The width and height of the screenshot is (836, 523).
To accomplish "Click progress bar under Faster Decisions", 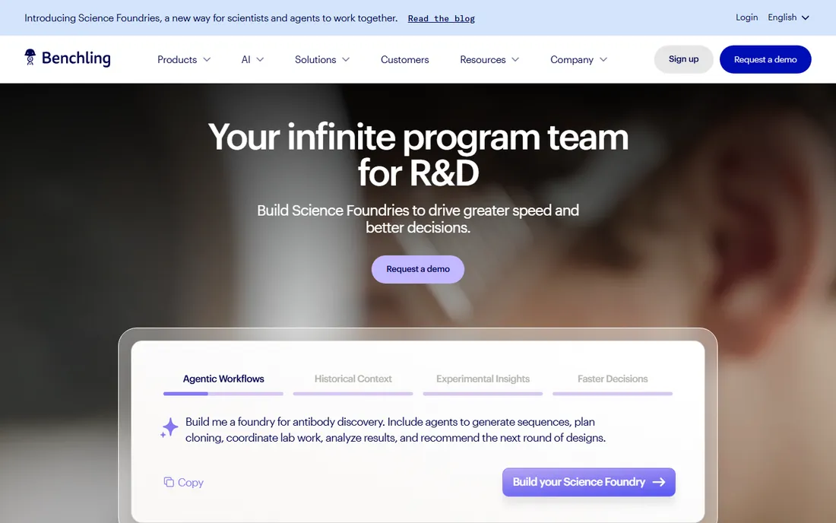I will pos(613,394).
